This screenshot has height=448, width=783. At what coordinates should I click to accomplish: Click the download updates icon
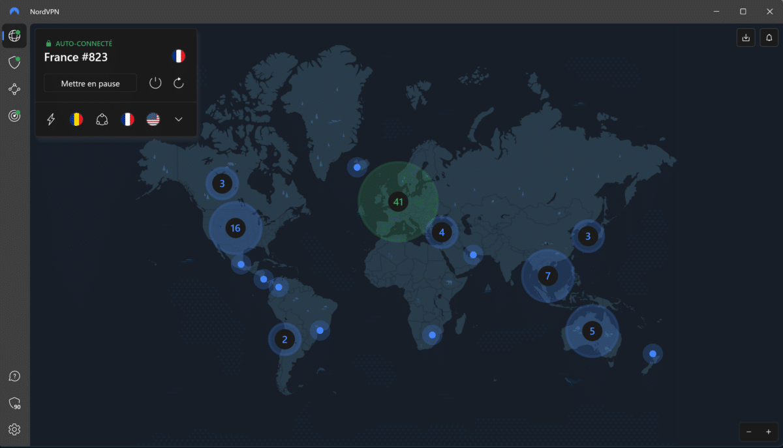coord(746,38)
